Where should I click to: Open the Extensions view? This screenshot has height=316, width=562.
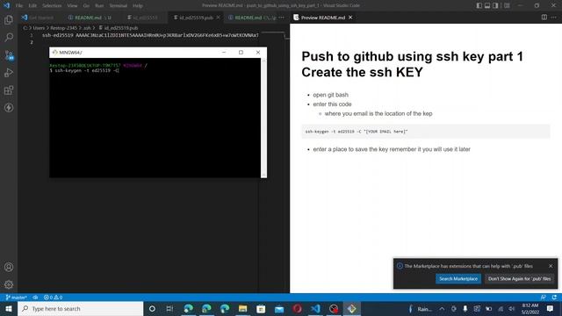click(x=9, y=90)
